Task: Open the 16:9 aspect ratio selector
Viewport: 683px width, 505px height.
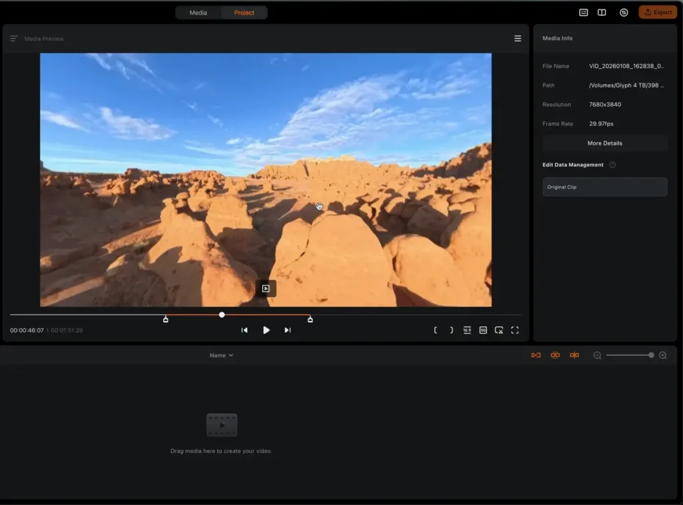Action: pyautogui.click(x=467, y=330)
